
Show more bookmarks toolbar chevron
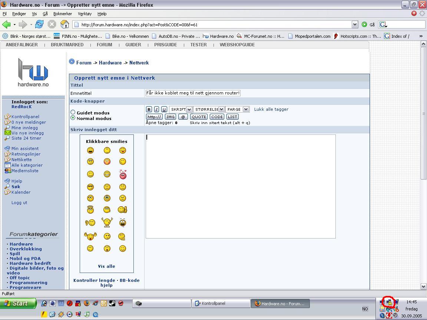421,36
